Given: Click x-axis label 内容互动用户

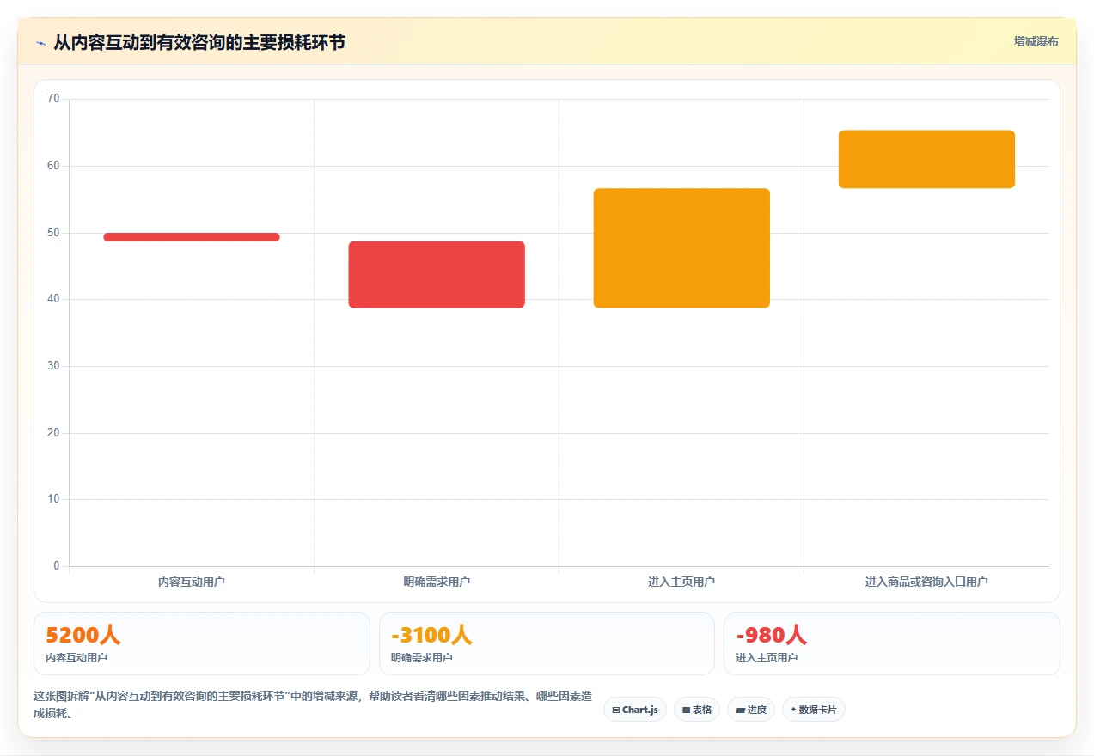Looking at the screenshot, I should [192, 582].
